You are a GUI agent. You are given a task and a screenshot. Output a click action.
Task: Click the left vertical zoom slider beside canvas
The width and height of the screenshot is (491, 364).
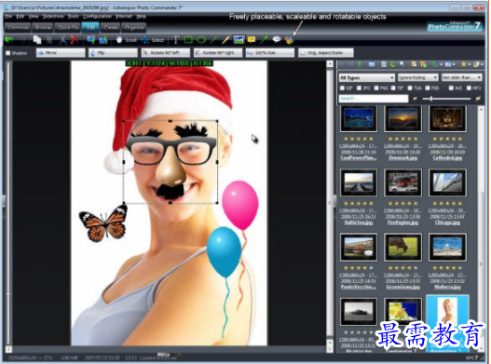click(8, 204)
